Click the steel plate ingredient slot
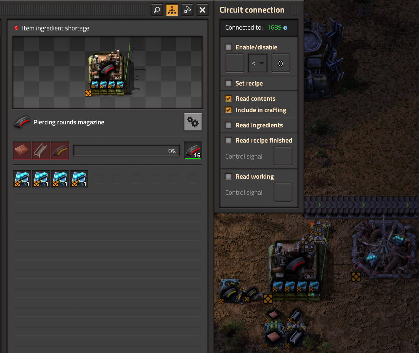 (41, 151)
